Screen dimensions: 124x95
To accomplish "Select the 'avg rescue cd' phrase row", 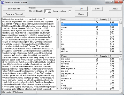I will pos(89,61).
